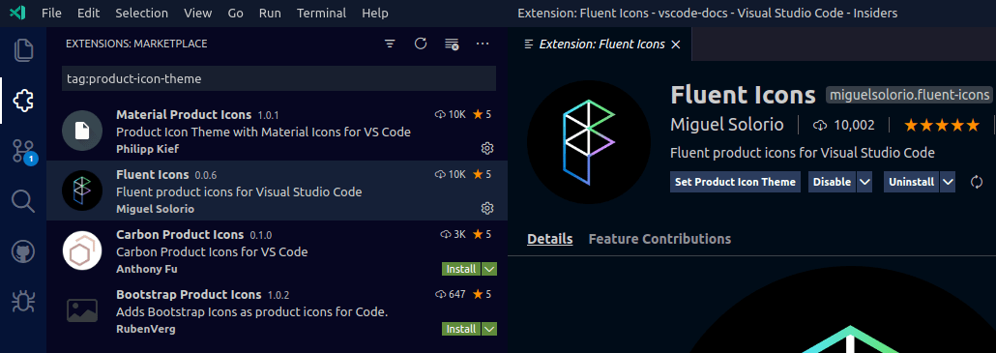Open Run and Debug bug icon
The width and height of the screenshot is (996, 353).
[23, 301]
